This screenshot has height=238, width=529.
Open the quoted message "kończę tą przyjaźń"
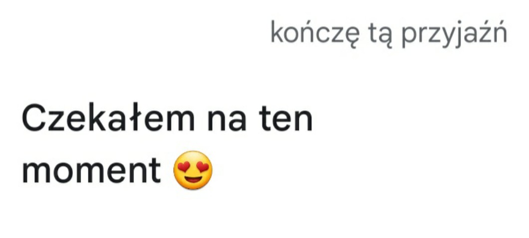(x=389, y=34)
